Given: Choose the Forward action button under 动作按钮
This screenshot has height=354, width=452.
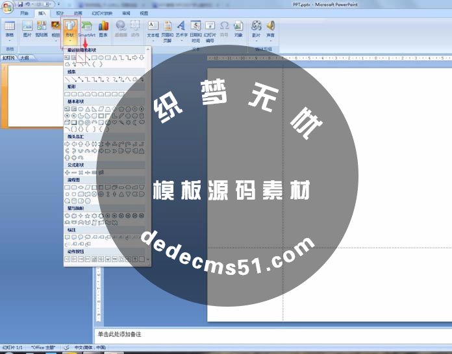Looking at the screenshot, I should click(74, 259).
